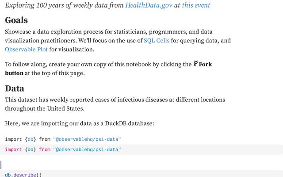Click the bold "Fork button" text
This screenshot has width=283, height=177.
point(205,65)
